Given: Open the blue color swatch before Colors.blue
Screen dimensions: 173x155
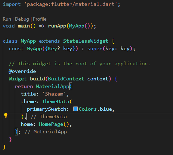Looking at the screenshot, I should 76,109.
